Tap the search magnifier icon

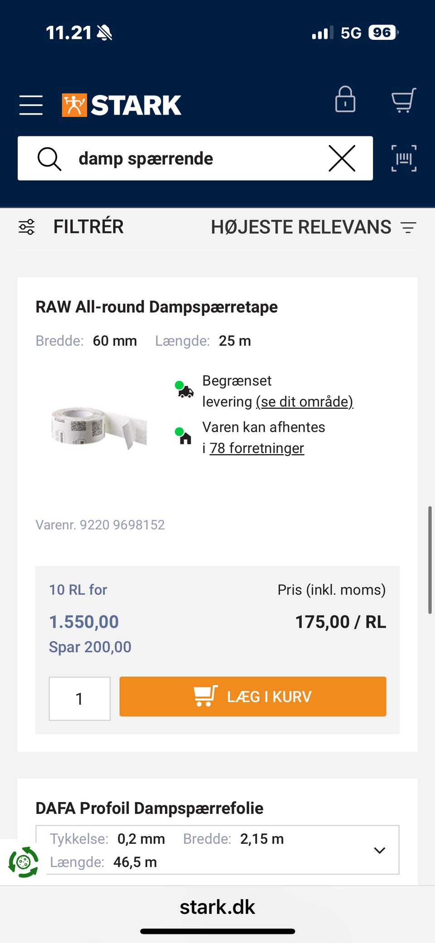pos(49,159)
